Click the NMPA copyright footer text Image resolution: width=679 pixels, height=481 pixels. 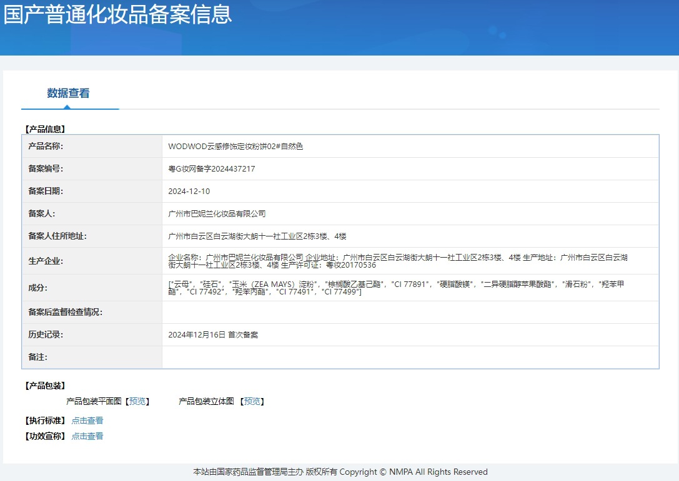pyautogui.click(x=340, y=472)
